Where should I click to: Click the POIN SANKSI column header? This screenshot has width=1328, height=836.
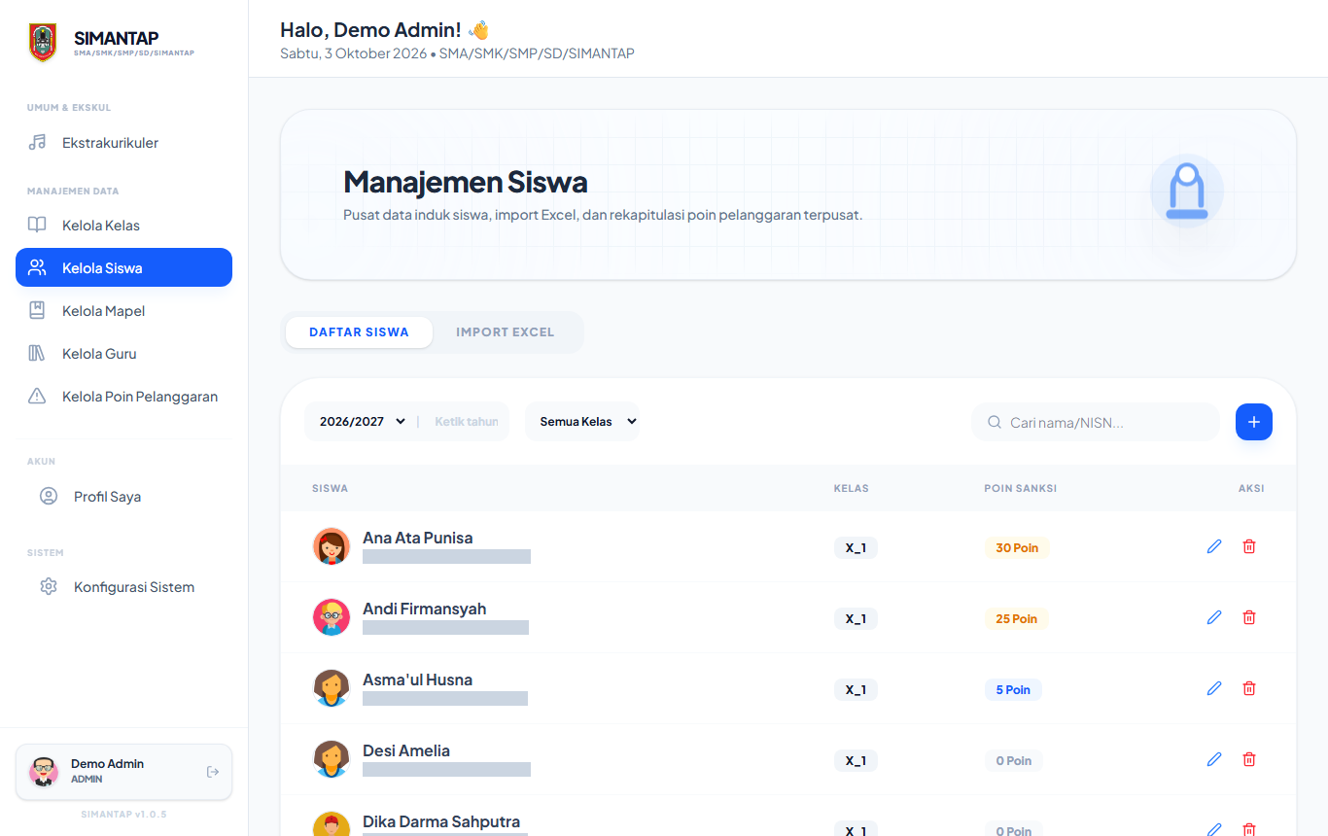[1021, 488]
